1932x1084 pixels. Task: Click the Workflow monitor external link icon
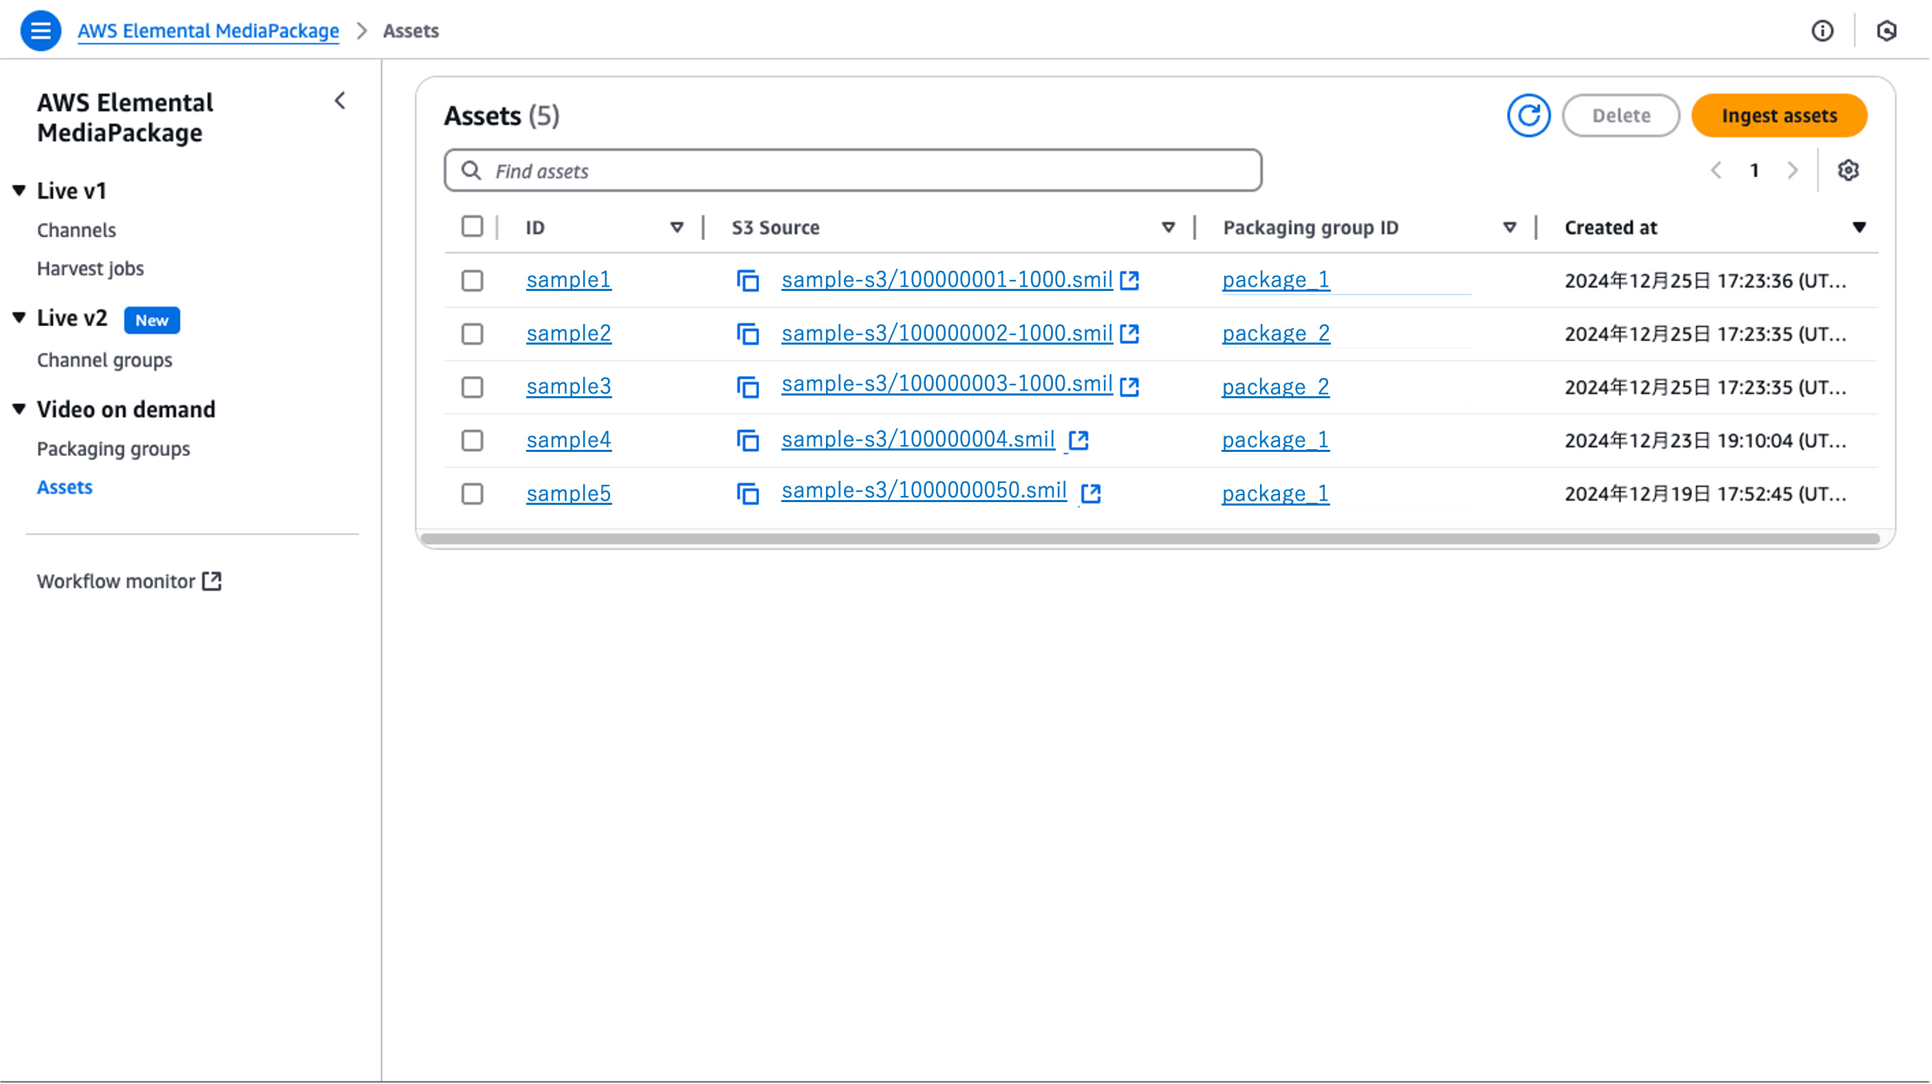point(213,581)
